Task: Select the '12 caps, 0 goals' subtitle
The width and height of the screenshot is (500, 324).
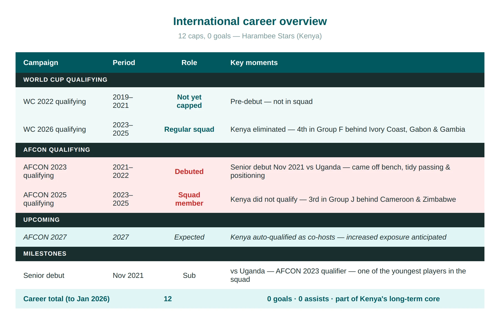Action: [x=204, y=36]
